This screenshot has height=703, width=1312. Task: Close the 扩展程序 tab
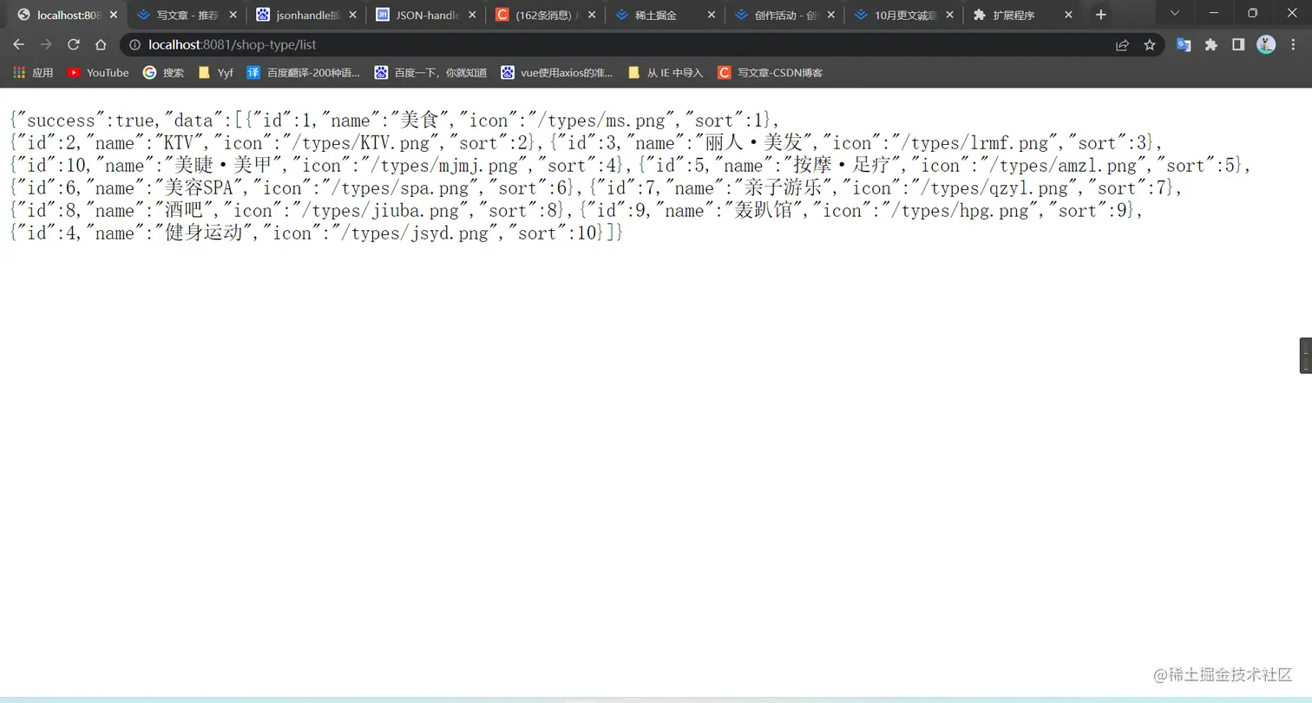[1068, 15]
